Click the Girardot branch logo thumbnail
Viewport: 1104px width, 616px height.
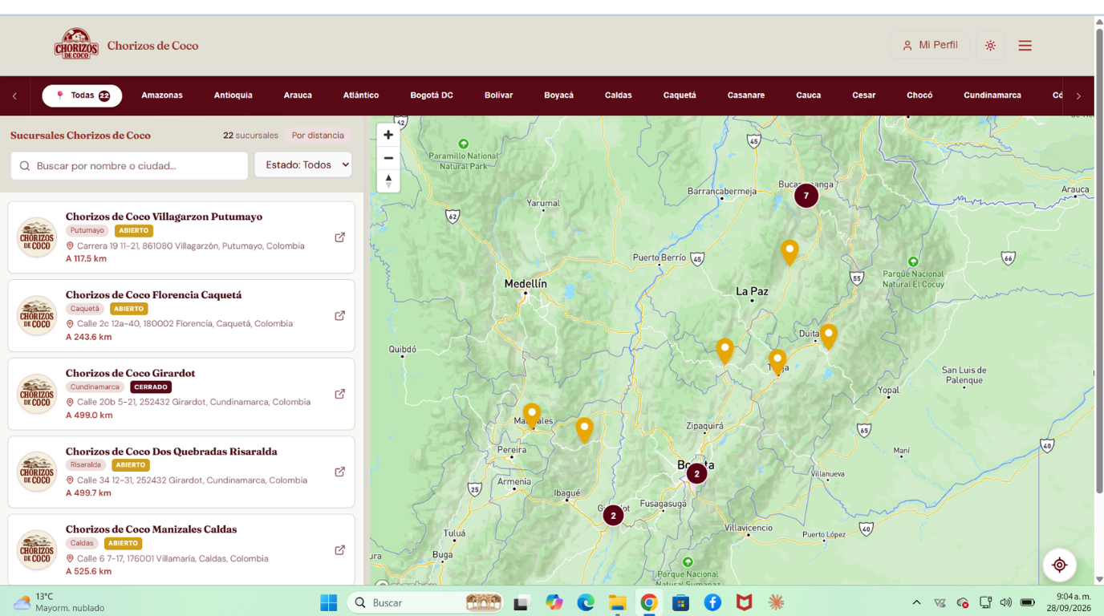tap(37, 394)
